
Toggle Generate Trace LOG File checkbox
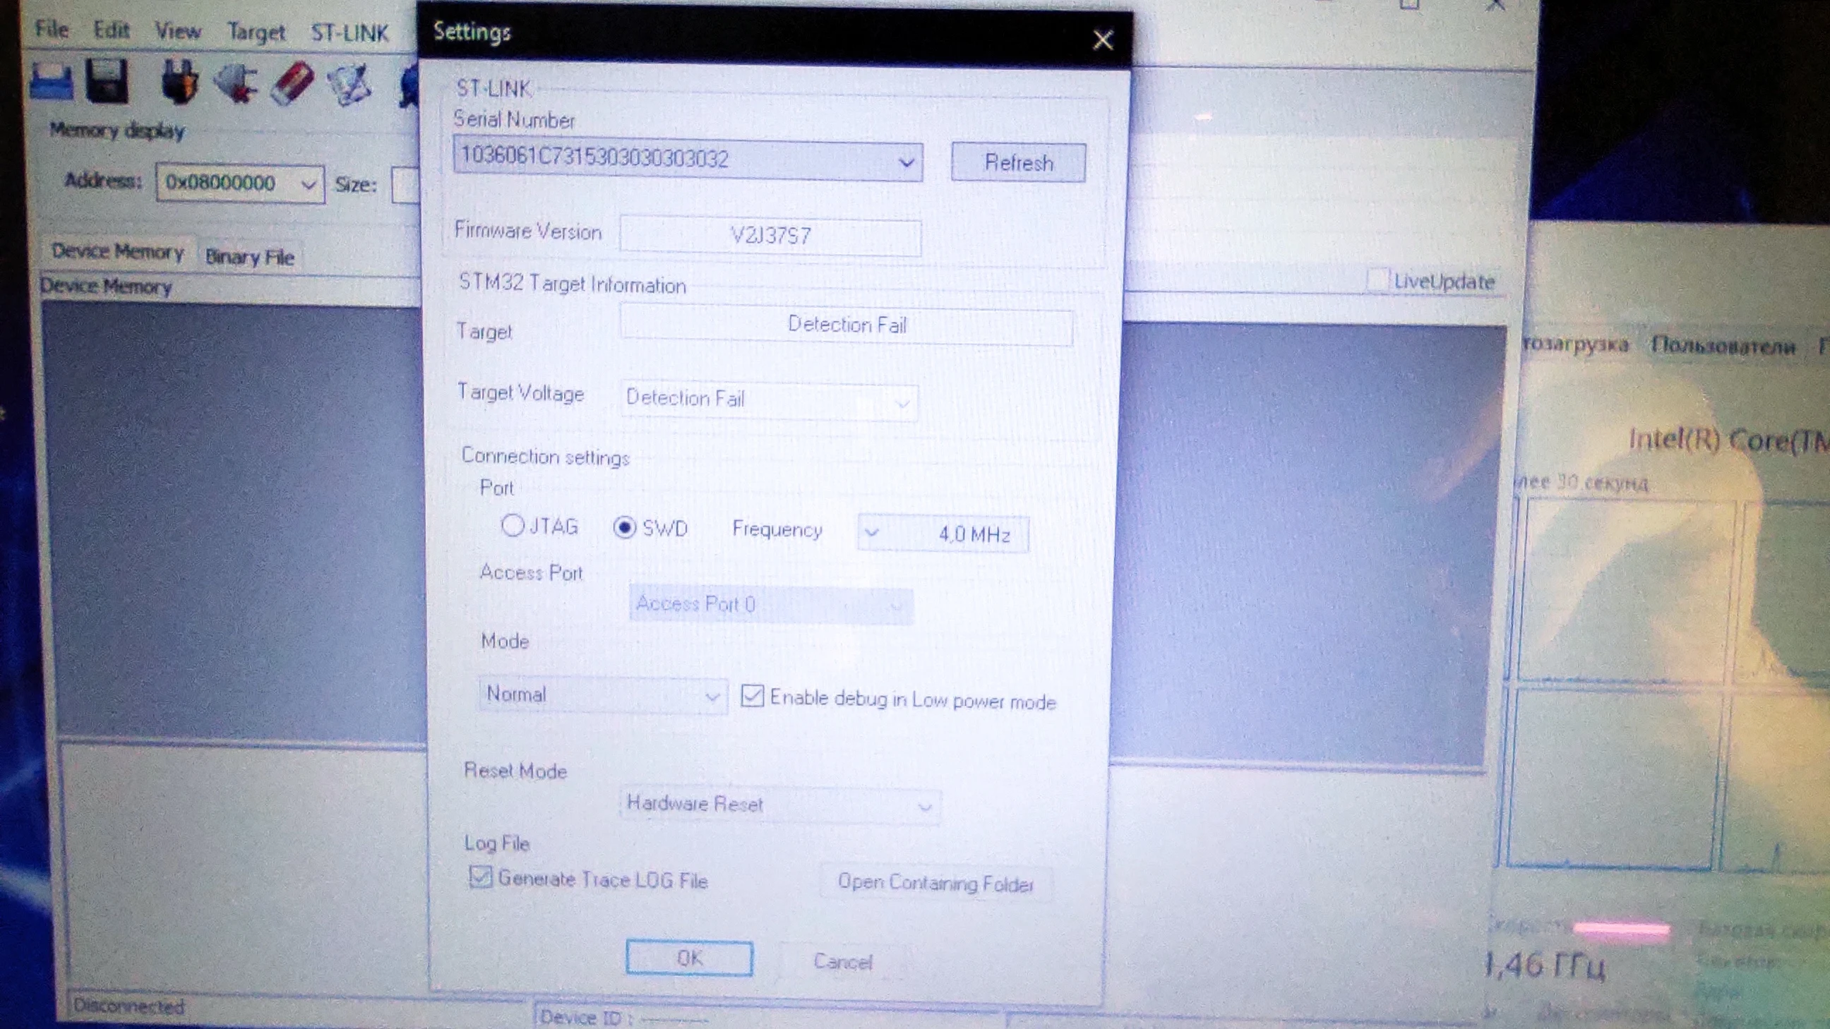point(480,877)
